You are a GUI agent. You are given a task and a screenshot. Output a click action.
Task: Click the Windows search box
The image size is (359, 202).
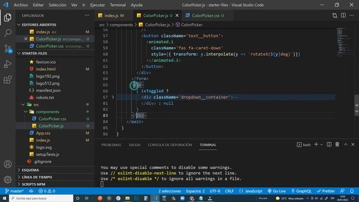click(41, 198)
